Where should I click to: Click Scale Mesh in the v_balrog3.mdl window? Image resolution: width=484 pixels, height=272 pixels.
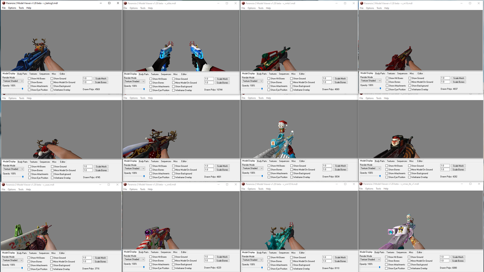101,79
